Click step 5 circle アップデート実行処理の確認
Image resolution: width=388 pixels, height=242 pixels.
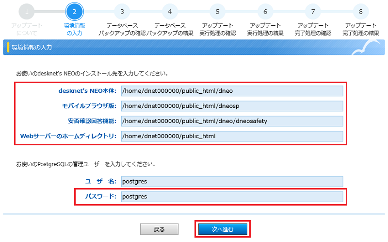[x=217, y=11]
